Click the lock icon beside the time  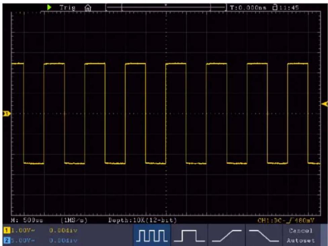click(275, 7)
